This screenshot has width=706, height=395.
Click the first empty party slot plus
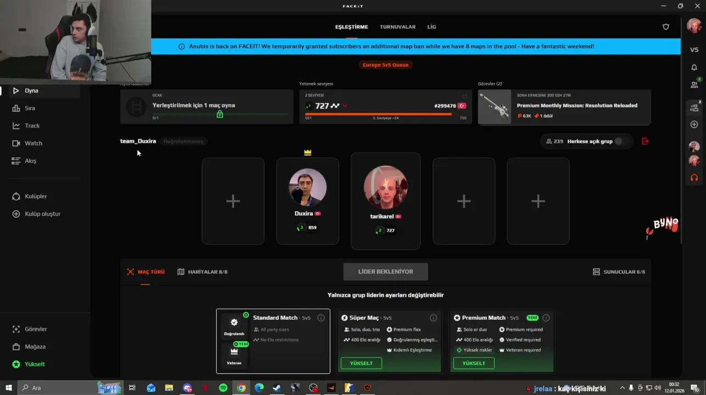point(233,201)
